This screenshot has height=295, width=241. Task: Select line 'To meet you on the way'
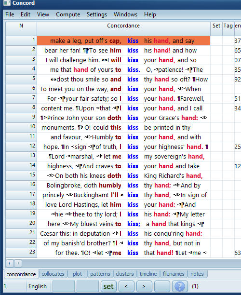pos(123,89)
